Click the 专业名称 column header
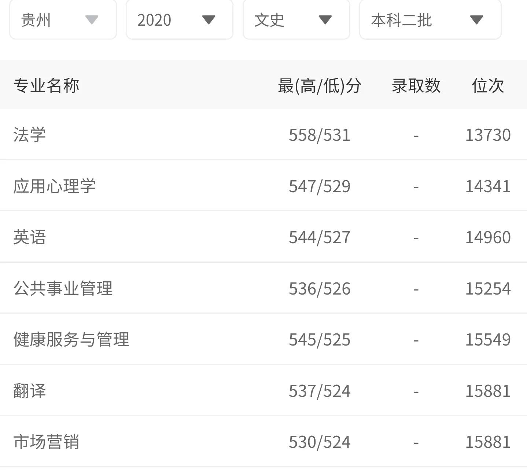Viewport: 527px width, 475px height. 46,85
